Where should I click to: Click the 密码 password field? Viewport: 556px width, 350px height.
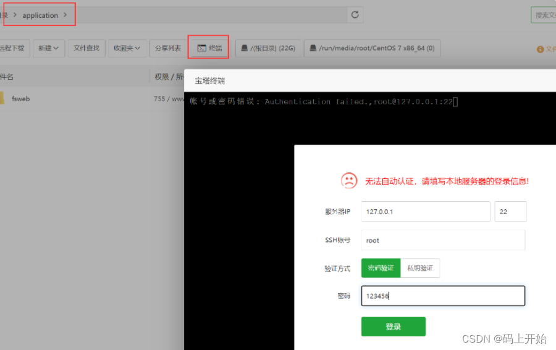pos(443,296)
